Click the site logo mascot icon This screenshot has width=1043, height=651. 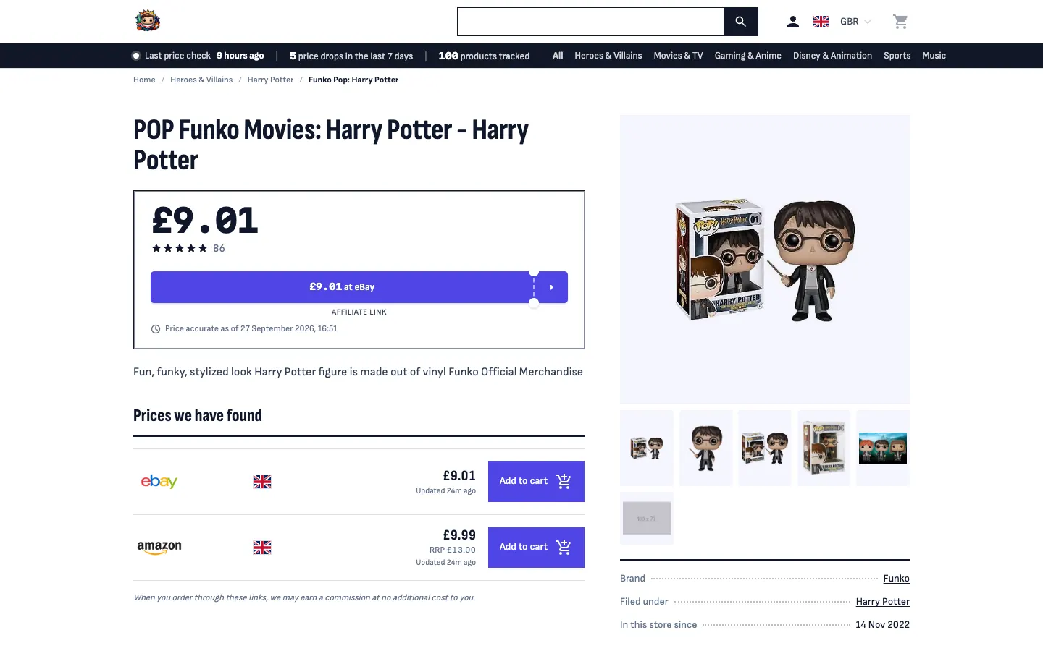coord(148,21)
